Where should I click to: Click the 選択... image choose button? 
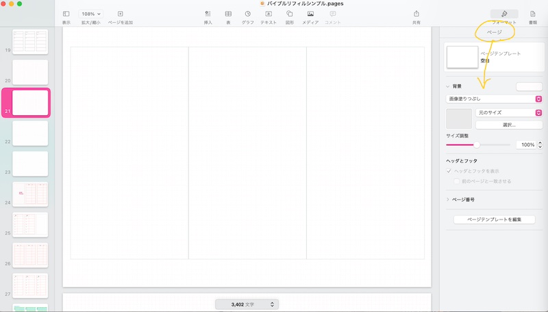point(508,125)
